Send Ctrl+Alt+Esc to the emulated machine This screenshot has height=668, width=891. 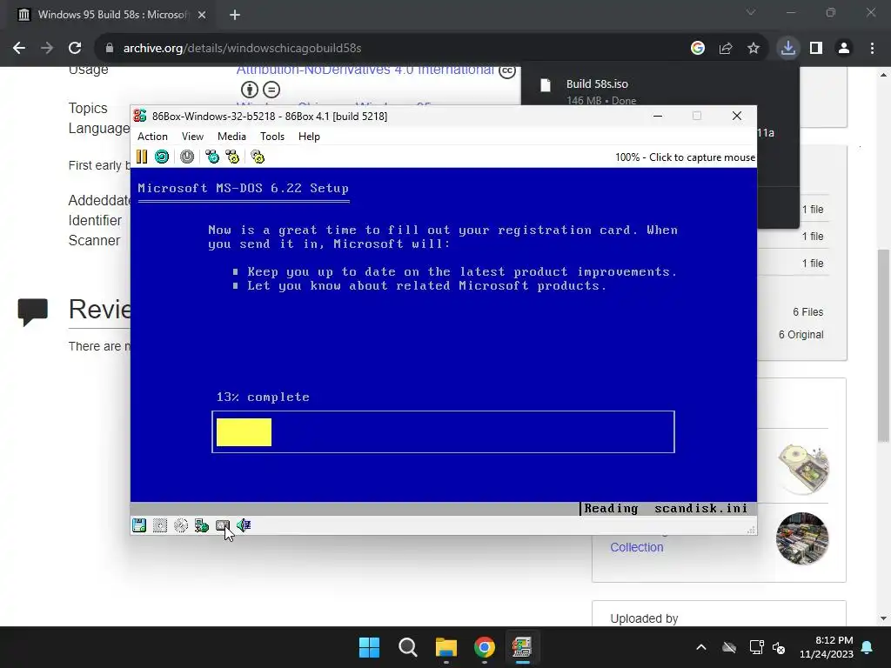coord(232,157)
